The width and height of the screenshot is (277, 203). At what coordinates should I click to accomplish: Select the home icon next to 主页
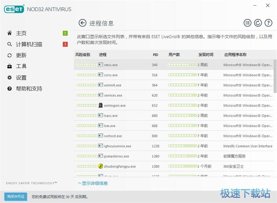click(9, 33)
